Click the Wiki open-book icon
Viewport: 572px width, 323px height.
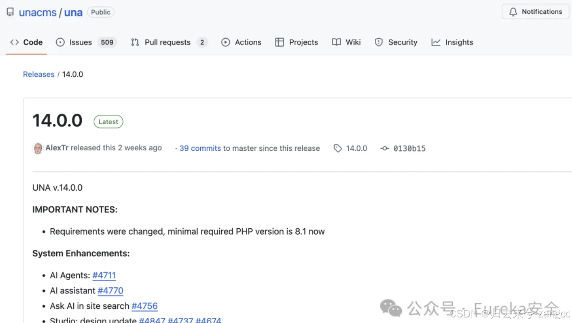click(337, 42)
